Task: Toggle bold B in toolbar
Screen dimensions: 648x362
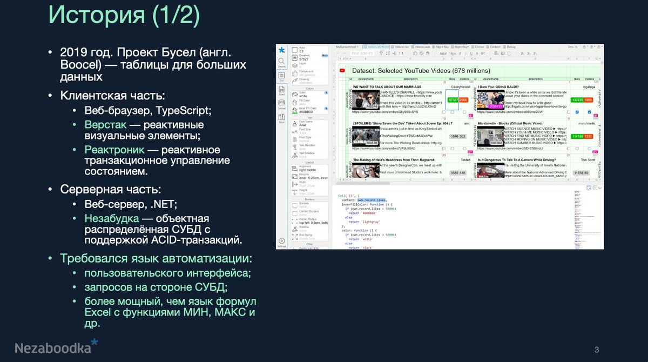Action: [x=460, y=53]
